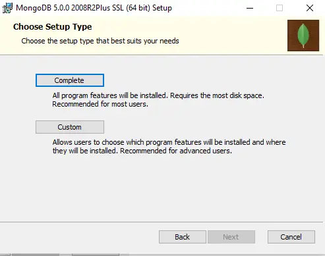Click the Choose Setup Type heading
Viewport: 325px width, 256px height.
(x=53, y=27)
